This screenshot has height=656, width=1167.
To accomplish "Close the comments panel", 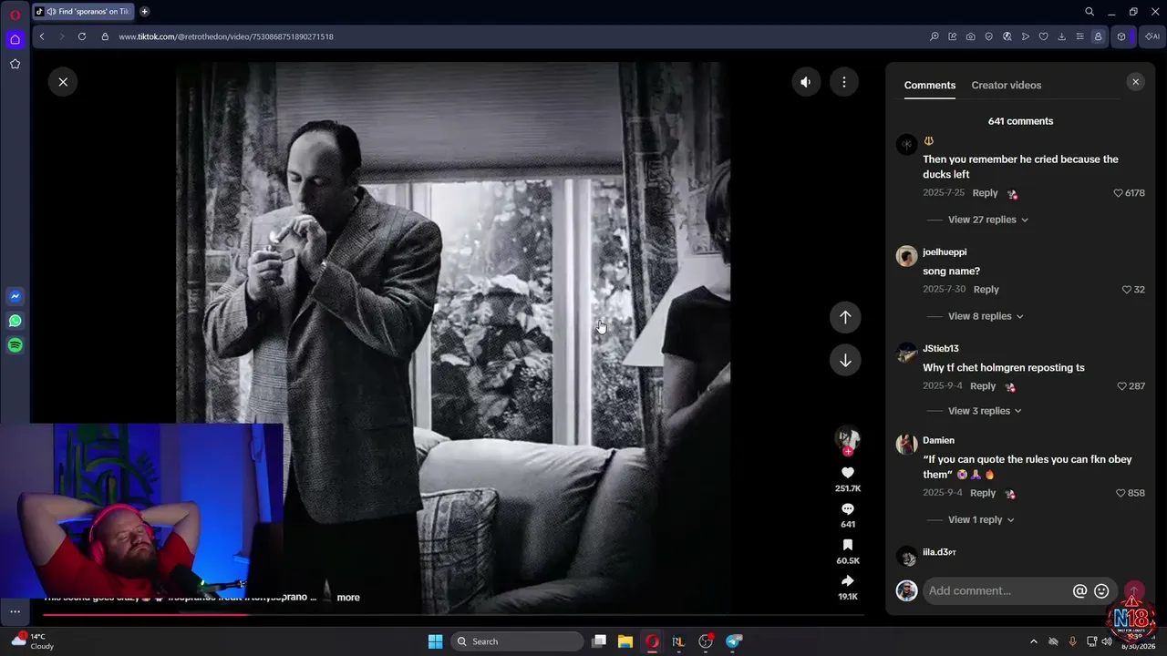I will point(1135,82).
